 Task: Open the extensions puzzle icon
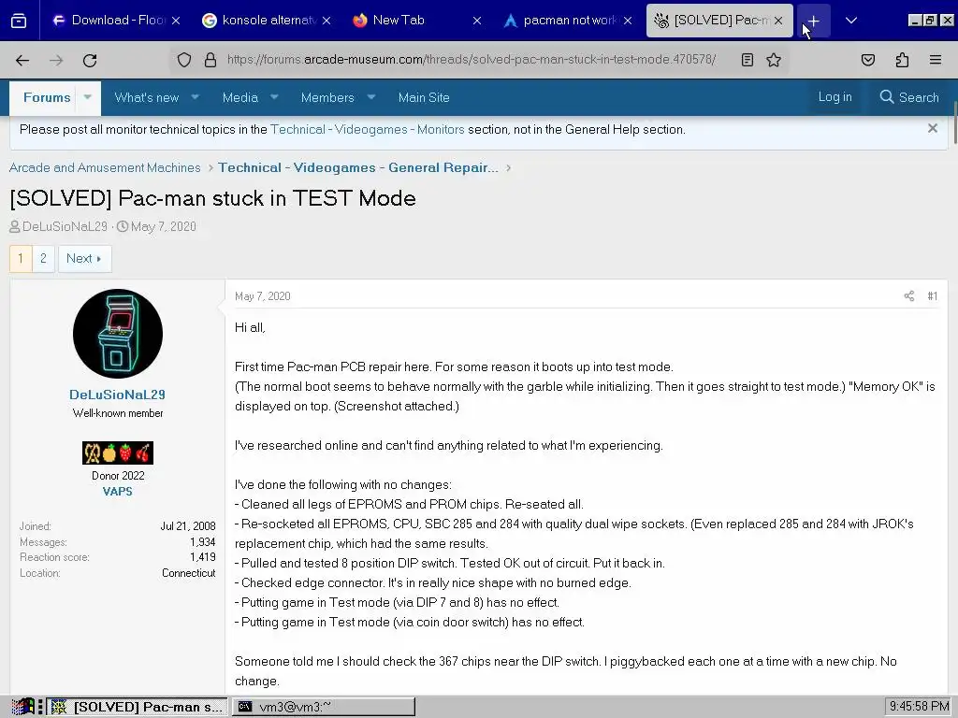[x=902, y=60]
